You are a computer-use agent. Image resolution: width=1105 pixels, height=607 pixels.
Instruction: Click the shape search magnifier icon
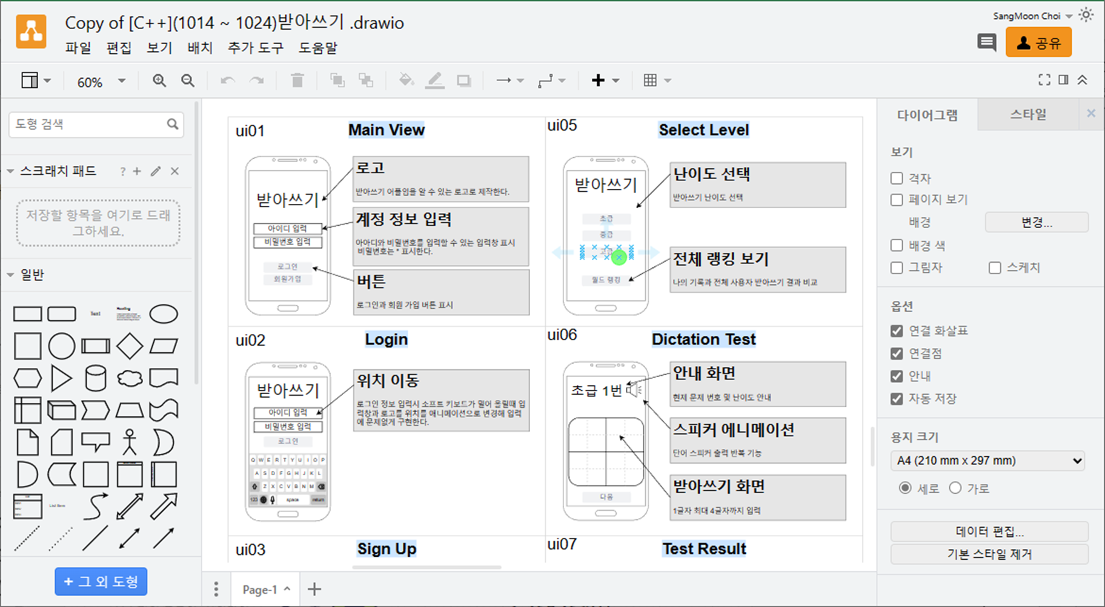pyautogui.click(x=173, y=124)
